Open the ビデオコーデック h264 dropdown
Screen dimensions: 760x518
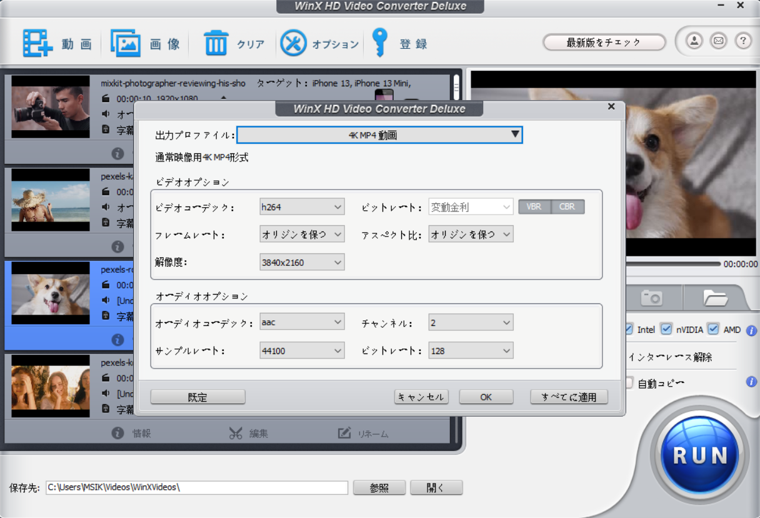[302, 207]
